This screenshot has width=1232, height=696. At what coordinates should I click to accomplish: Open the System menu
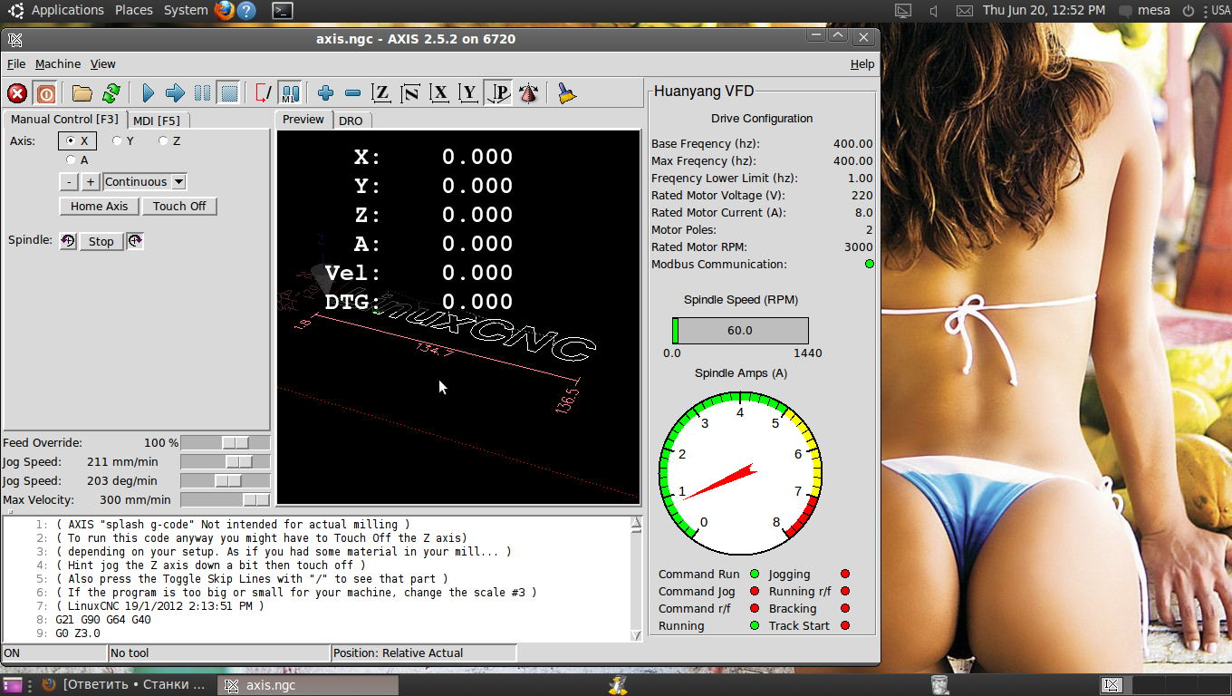(186, 11)
